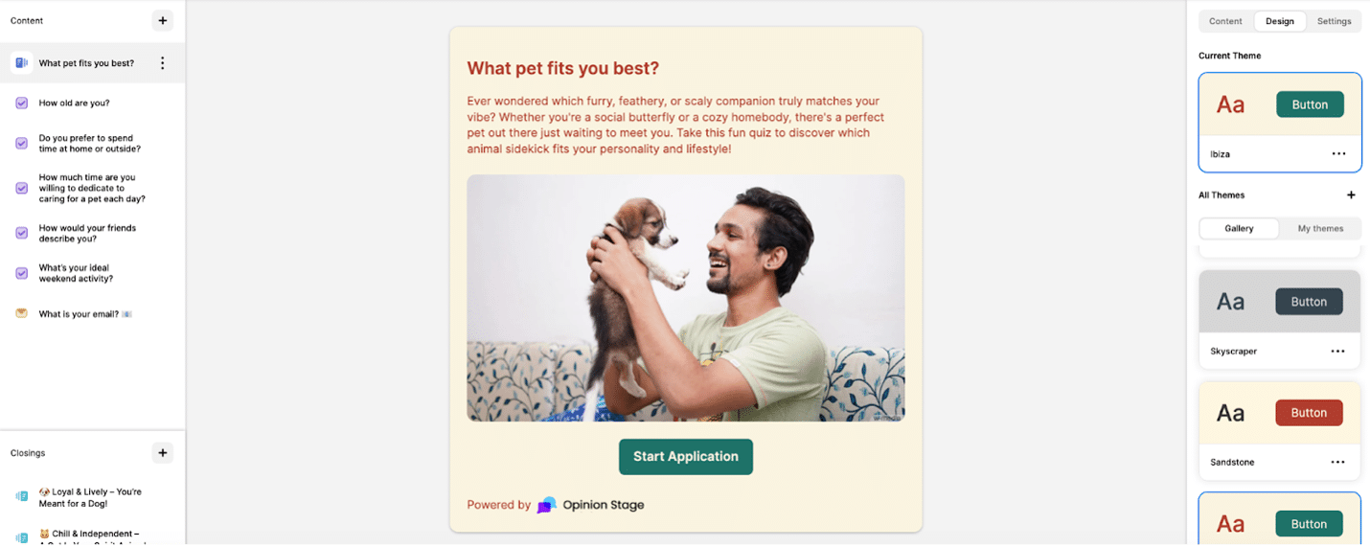Open the Settings tab
Image resolution: width=1370 pixels, height=547 pixels.
[x=1334, y=21]
